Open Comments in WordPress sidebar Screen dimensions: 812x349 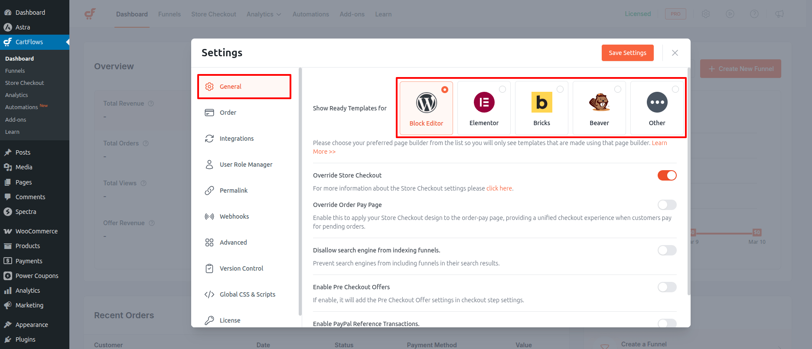(x=35, y=197)
